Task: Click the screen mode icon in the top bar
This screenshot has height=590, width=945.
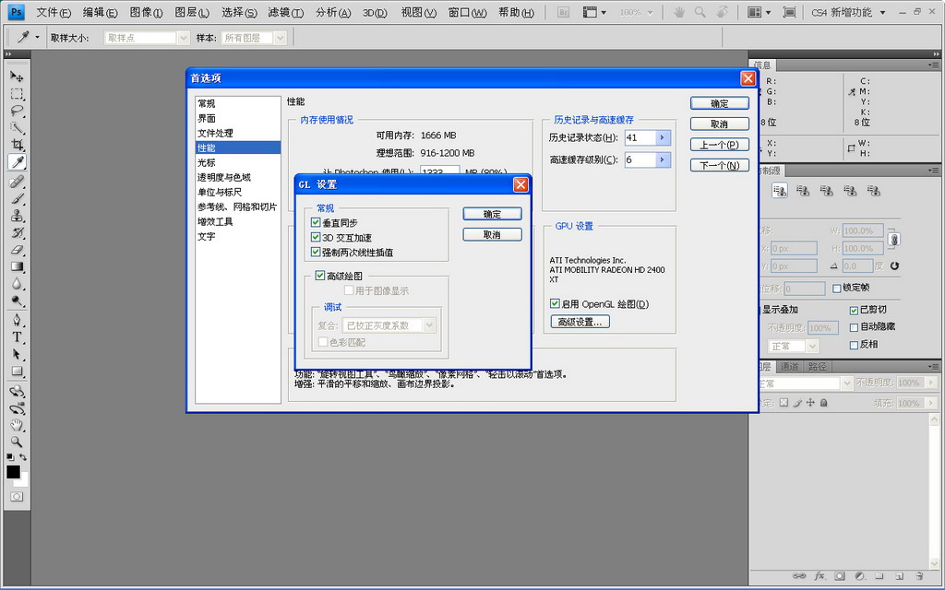Action: coord(789,12)
